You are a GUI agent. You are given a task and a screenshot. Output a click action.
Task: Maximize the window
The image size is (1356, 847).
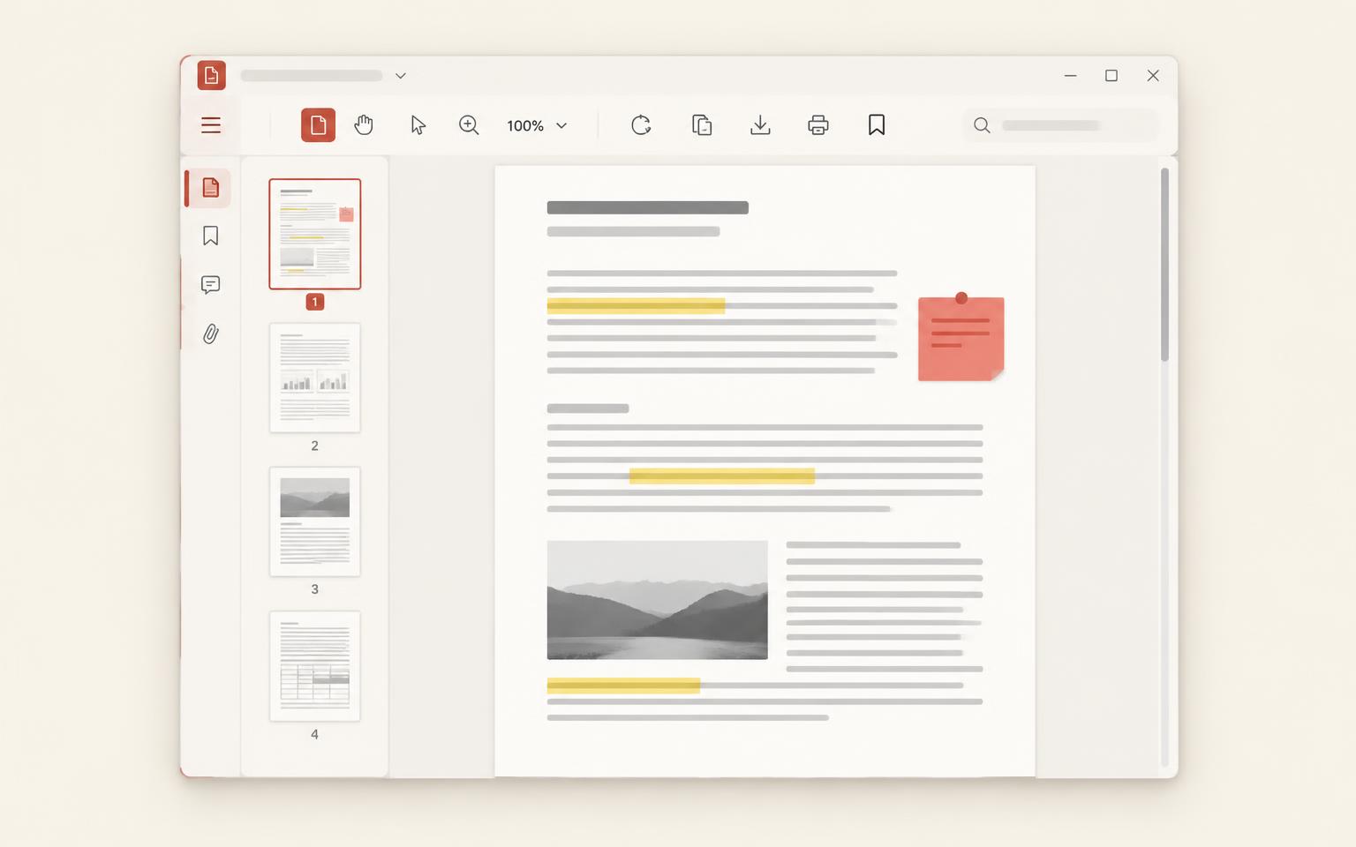tap(1111, 76)
